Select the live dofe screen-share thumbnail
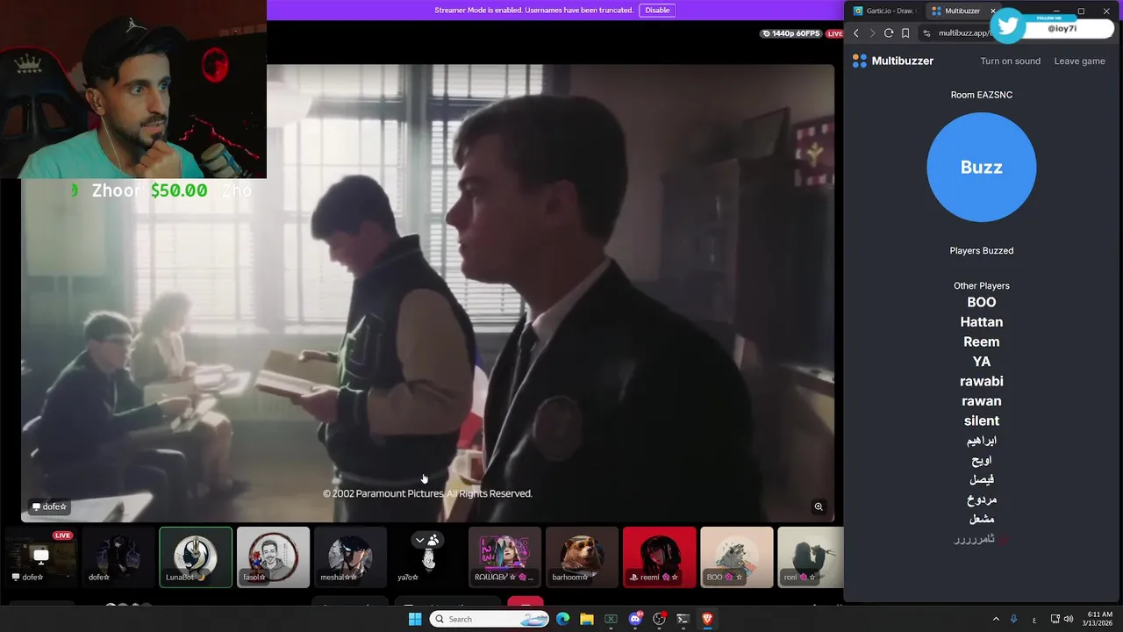This screenshot has width=1123, height=632. click(41, 557)
